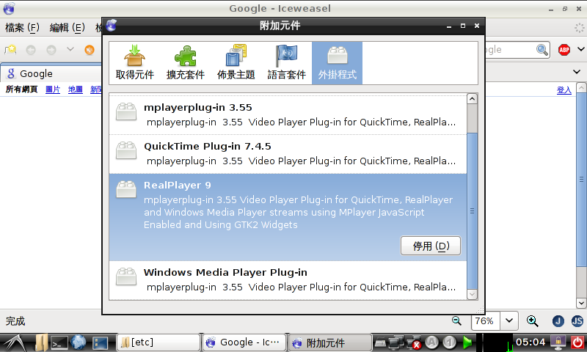
Task: Click the Iceweasel page scrollbar up arrow
Action: (x=581, y=87)
